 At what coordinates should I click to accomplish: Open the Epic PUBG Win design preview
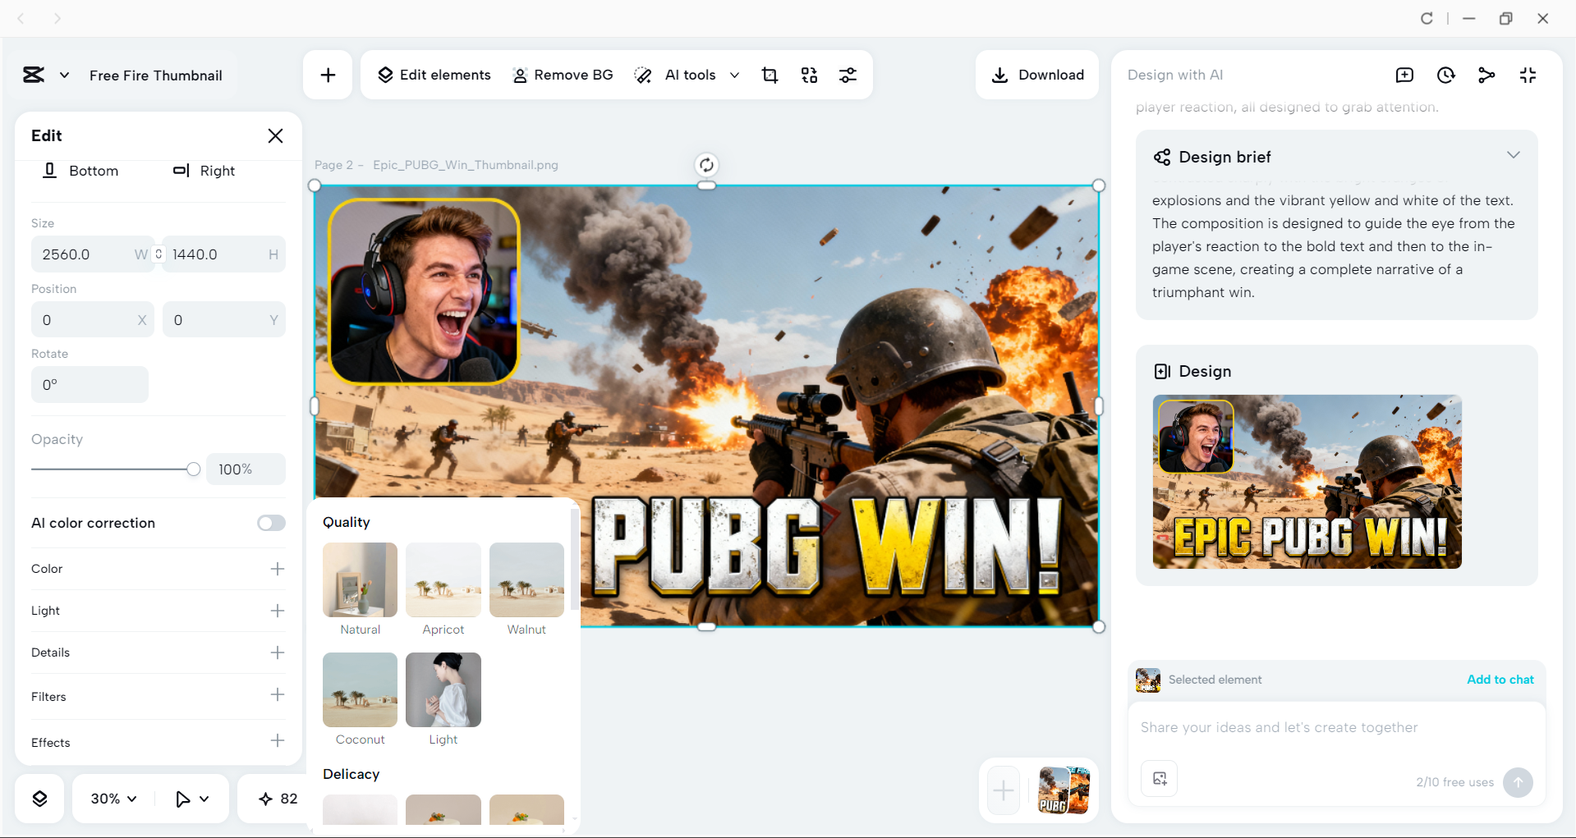pyautogui.click(x=1307, y=482)
